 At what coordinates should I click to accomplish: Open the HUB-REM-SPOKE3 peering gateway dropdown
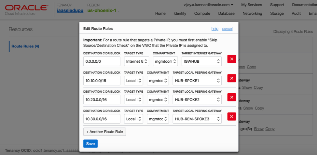pyautogui.click(x=197, y=119)
